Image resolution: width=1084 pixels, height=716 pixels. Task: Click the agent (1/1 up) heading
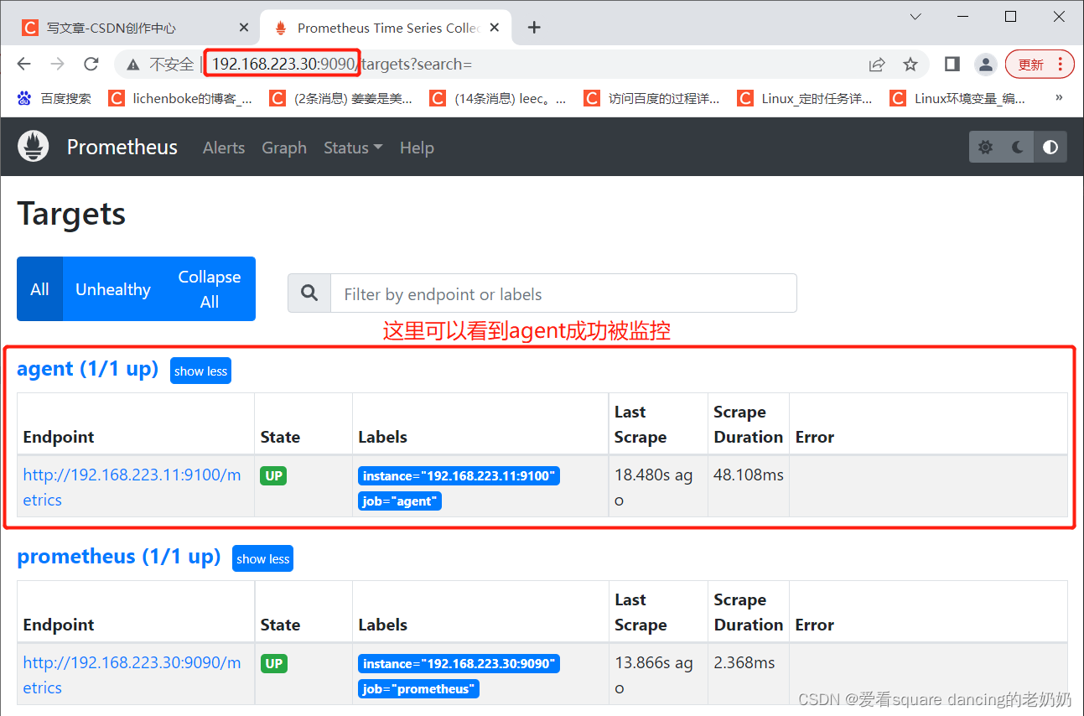point(88,369)
